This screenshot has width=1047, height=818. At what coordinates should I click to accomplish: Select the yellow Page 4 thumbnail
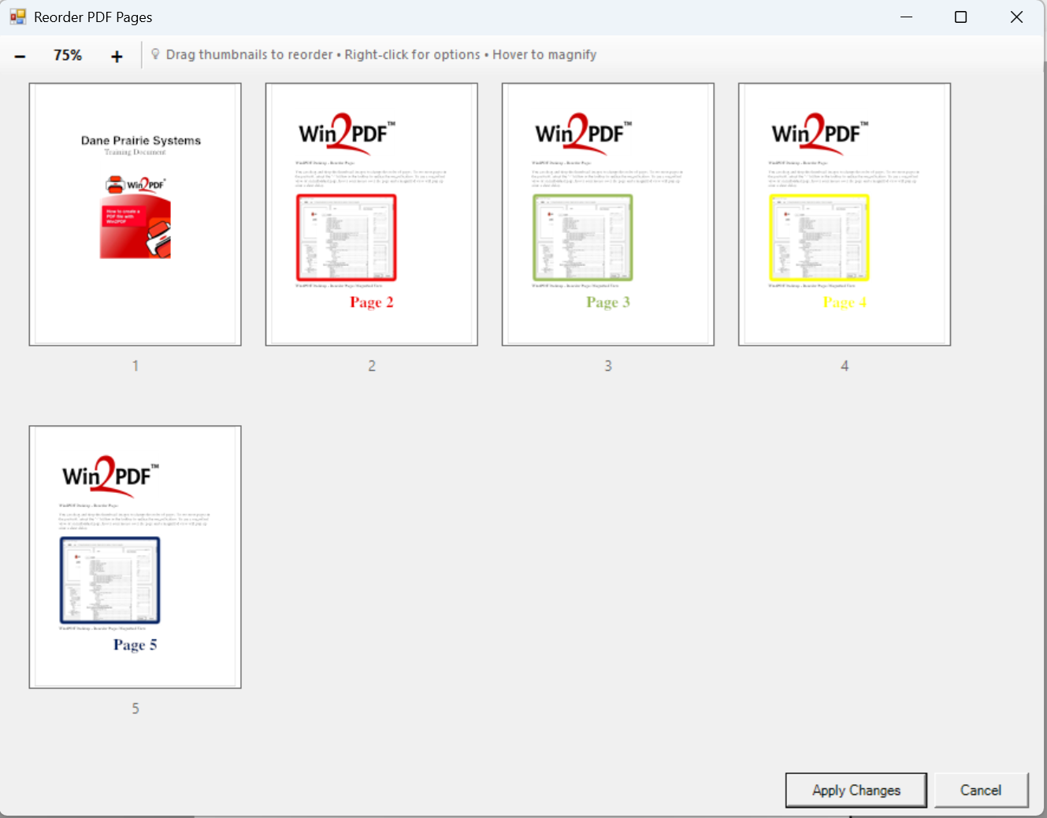point(845,214)
